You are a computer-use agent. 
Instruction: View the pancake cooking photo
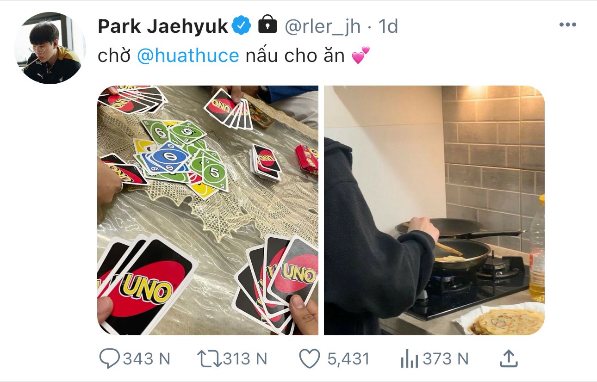click(434, 210)
